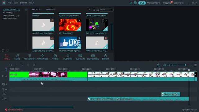The image size is (199, 112).
Task: Switch to list view icon
Action: [94, 10]
